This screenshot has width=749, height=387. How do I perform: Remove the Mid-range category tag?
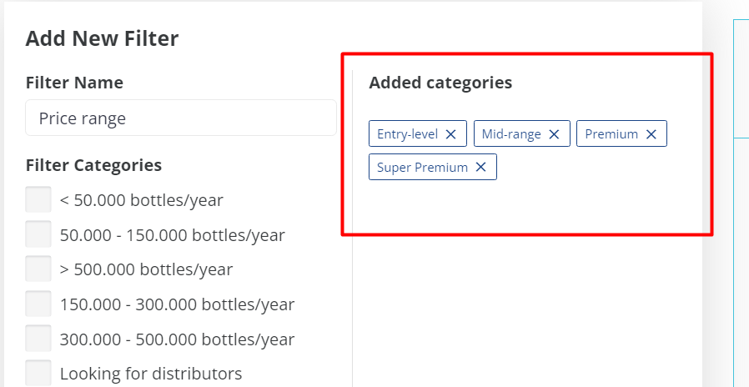coord(554,134)
